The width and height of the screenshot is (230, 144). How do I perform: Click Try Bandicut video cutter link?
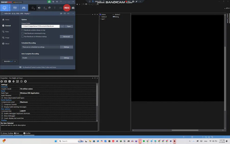click(x=39, y=67)
